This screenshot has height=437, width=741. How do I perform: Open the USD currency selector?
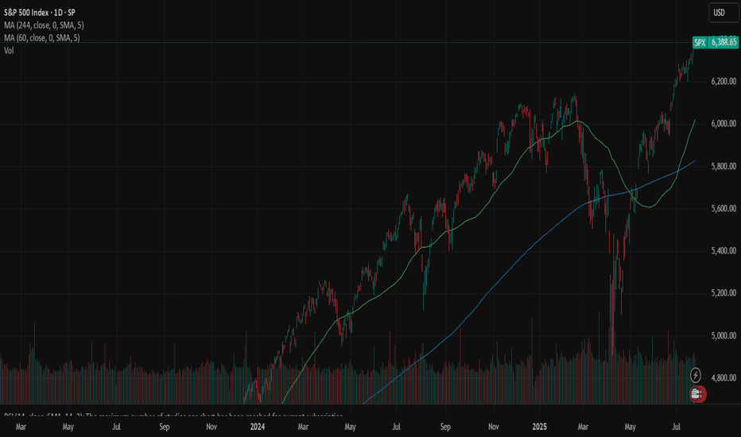(723, 13)
